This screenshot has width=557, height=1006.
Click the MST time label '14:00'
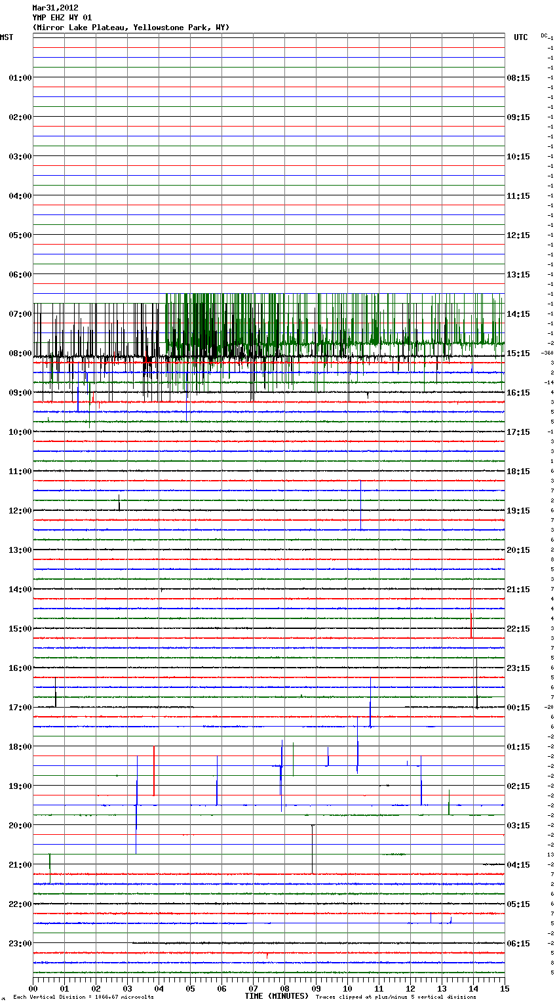[20, 590]
